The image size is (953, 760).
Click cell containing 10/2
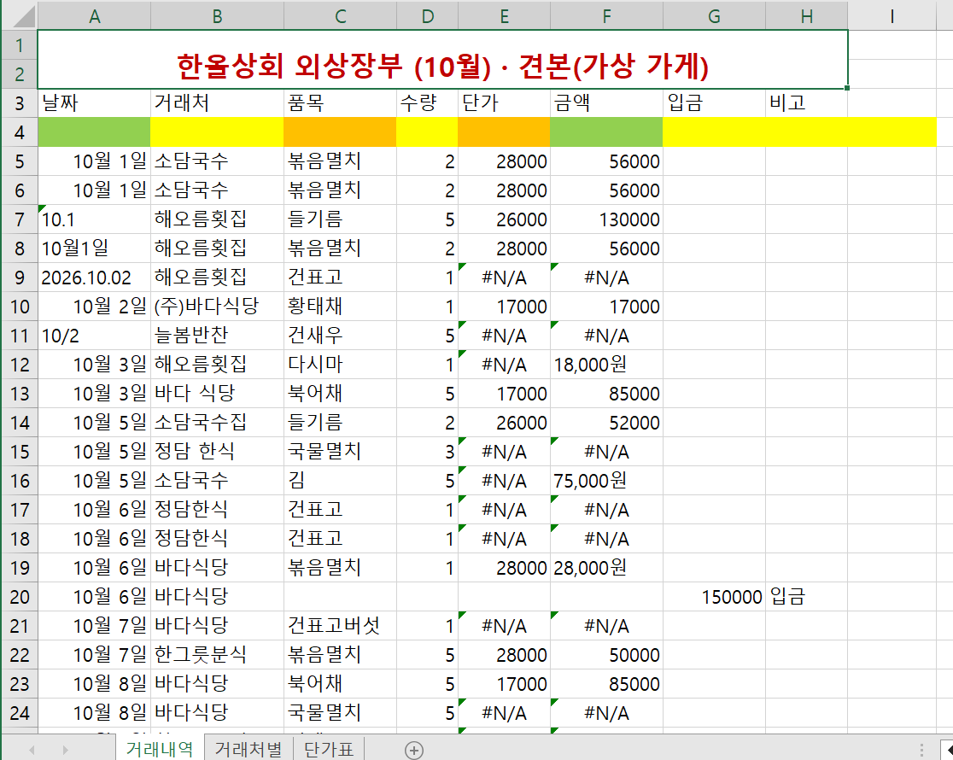click(94, 335)
